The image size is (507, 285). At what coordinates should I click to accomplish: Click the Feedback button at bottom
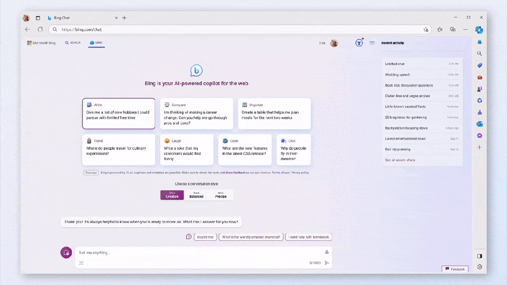(455, 269)
